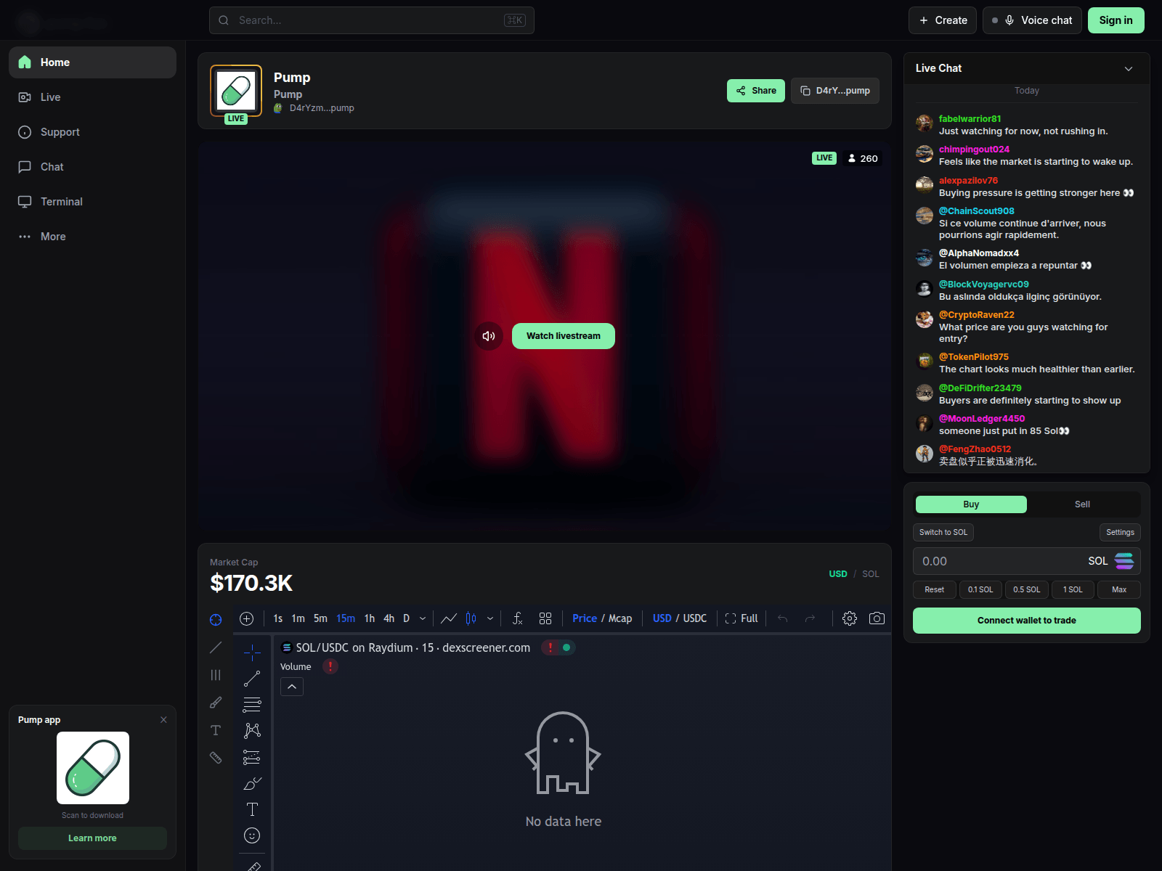Screen dimensions: 1162x871
Task: Collapse the Live Chat panel chevron
Action: click(x=1129, y=69)
